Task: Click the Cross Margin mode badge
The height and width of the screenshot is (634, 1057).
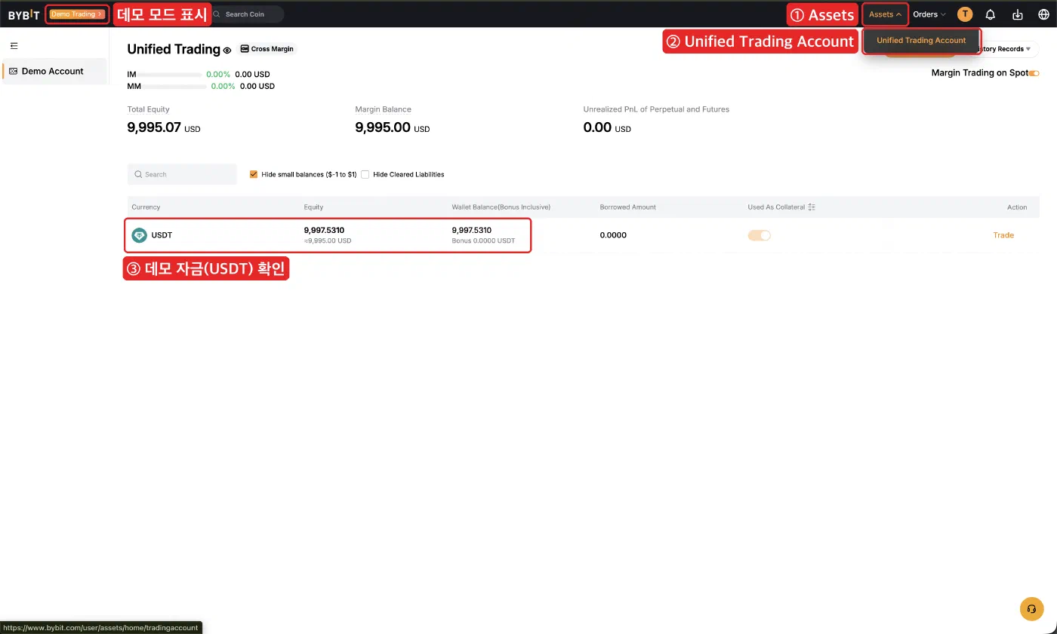Action: 267,49
